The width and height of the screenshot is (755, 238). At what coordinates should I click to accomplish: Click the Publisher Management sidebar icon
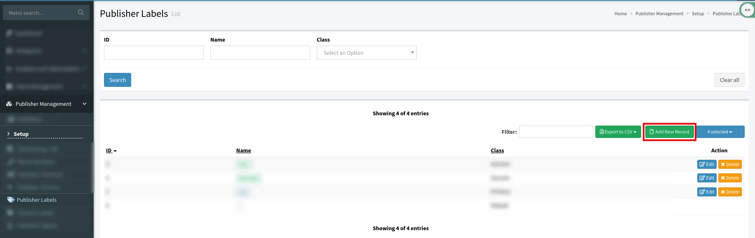tap(9, 104)
